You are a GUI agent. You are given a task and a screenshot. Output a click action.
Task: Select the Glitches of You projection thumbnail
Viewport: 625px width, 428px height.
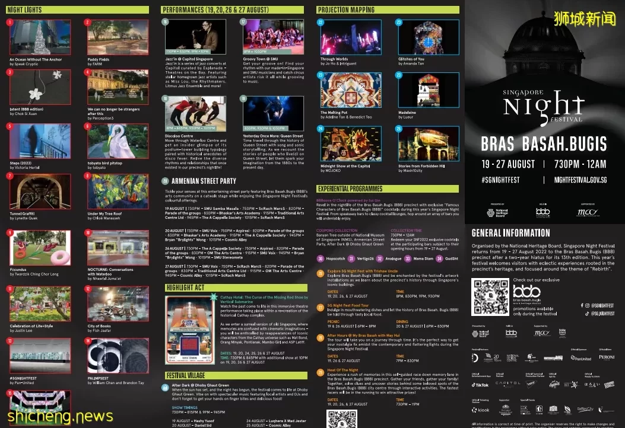click(429, 37)
